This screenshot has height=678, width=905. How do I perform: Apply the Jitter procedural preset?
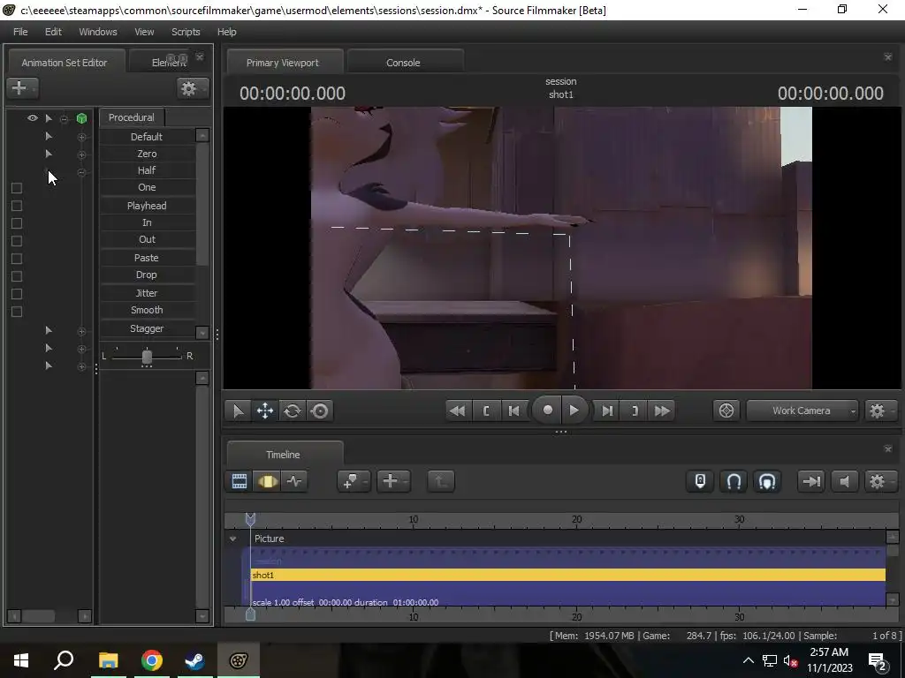pyautogui.click(x=147, y=293)
